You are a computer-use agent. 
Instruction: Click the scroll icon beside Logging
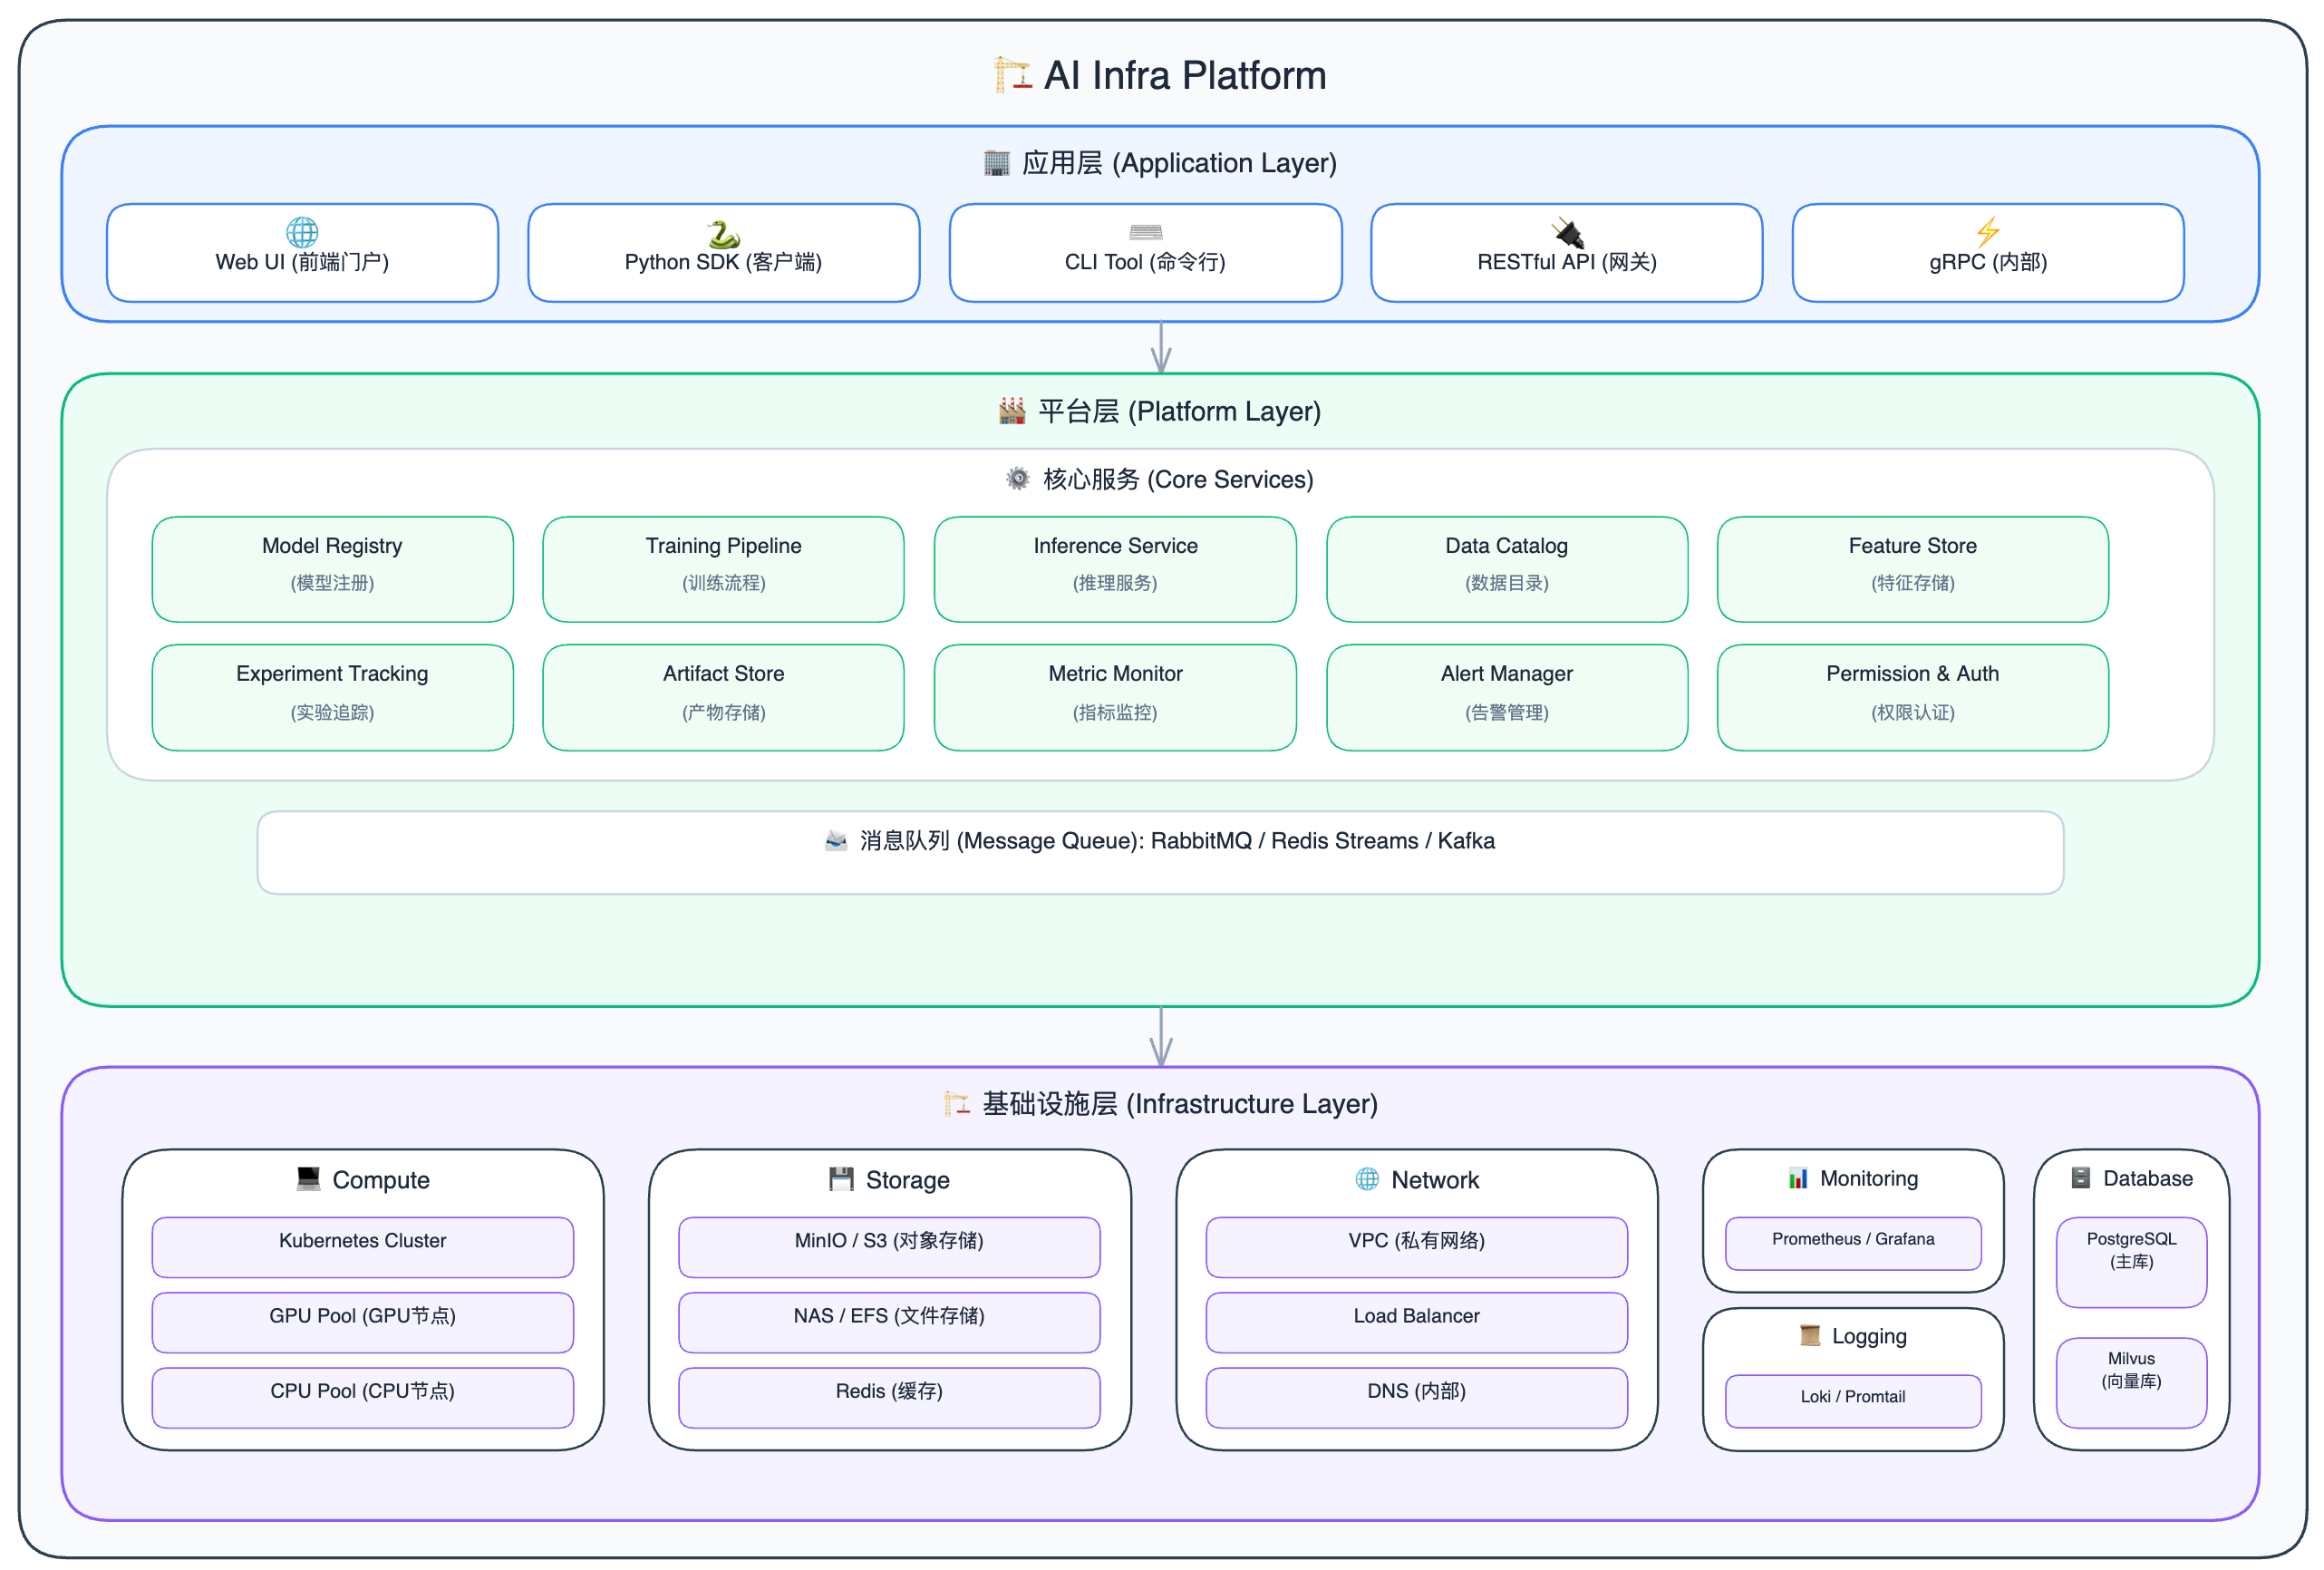(1810, 1335)
